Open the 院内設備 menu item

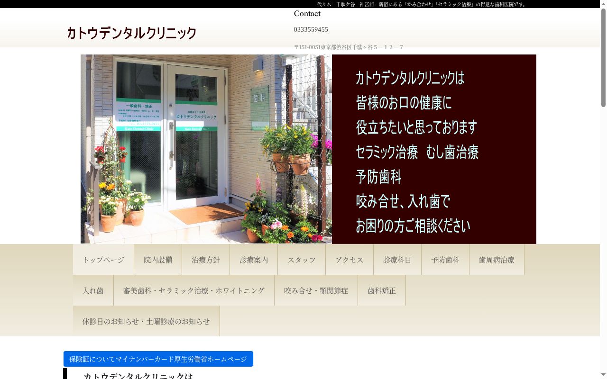tap(158, 260)
